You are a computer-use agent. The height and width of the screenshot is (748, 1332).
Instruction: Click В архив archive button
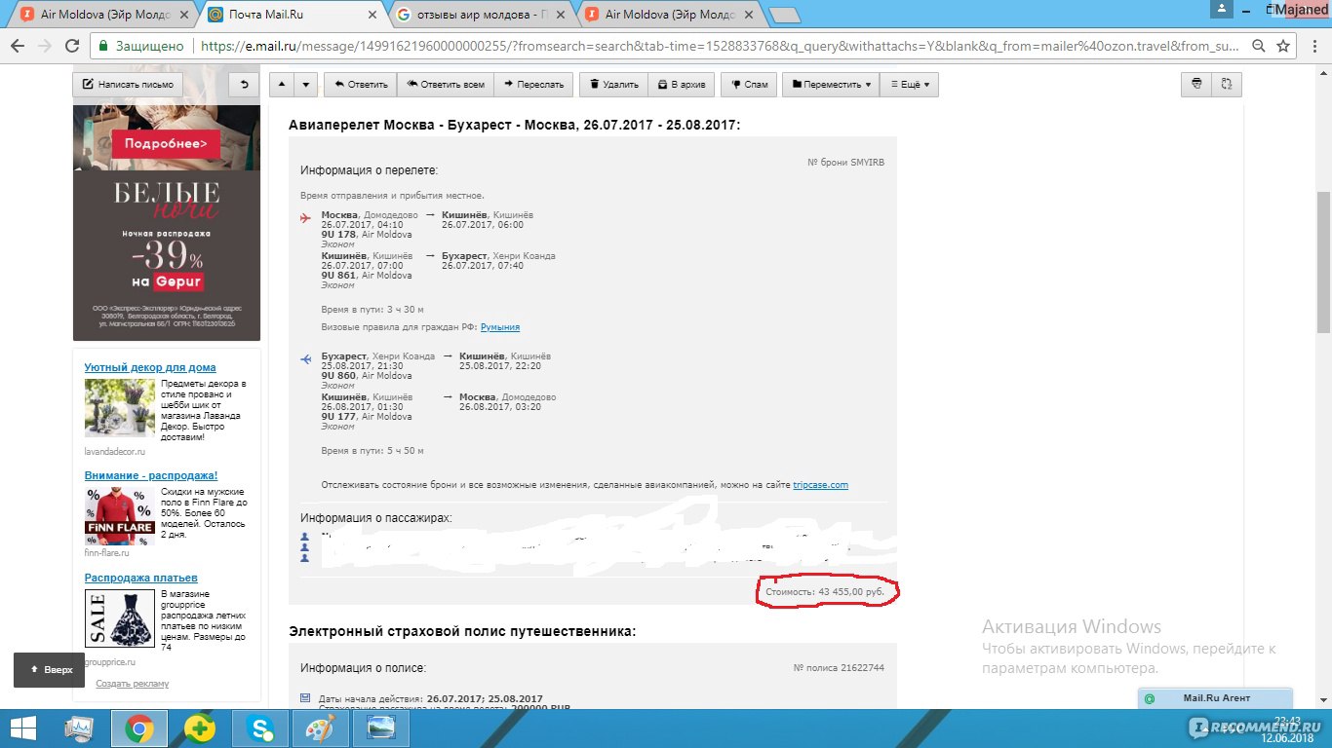681,85
